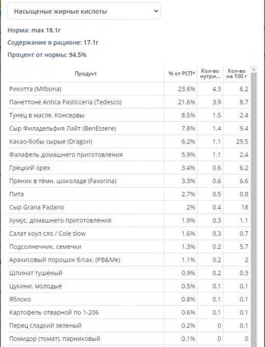Select the Рикотта (Milbona) row
Screen dimensions: 265x347
(129, 89)
